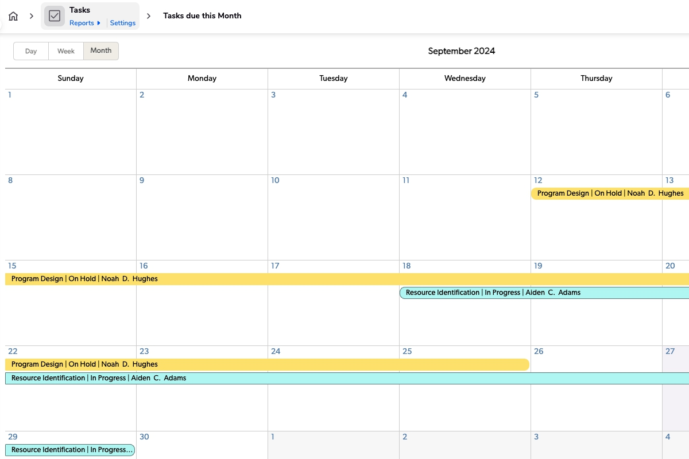Click the September 2024 calendar title

point(461,51)
